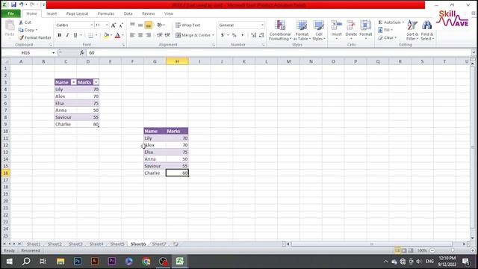Open the Borders dropdown arrow
Screen dimensions: 478x269
[x=96, y=35]
